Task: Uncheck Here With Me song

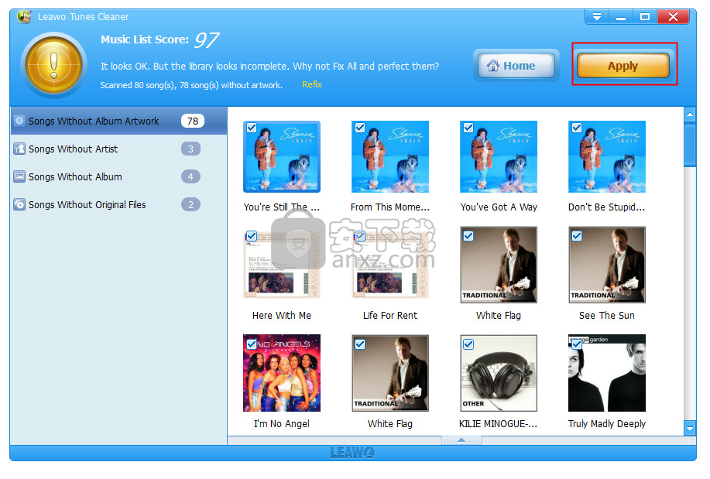Action: [252, 236]
